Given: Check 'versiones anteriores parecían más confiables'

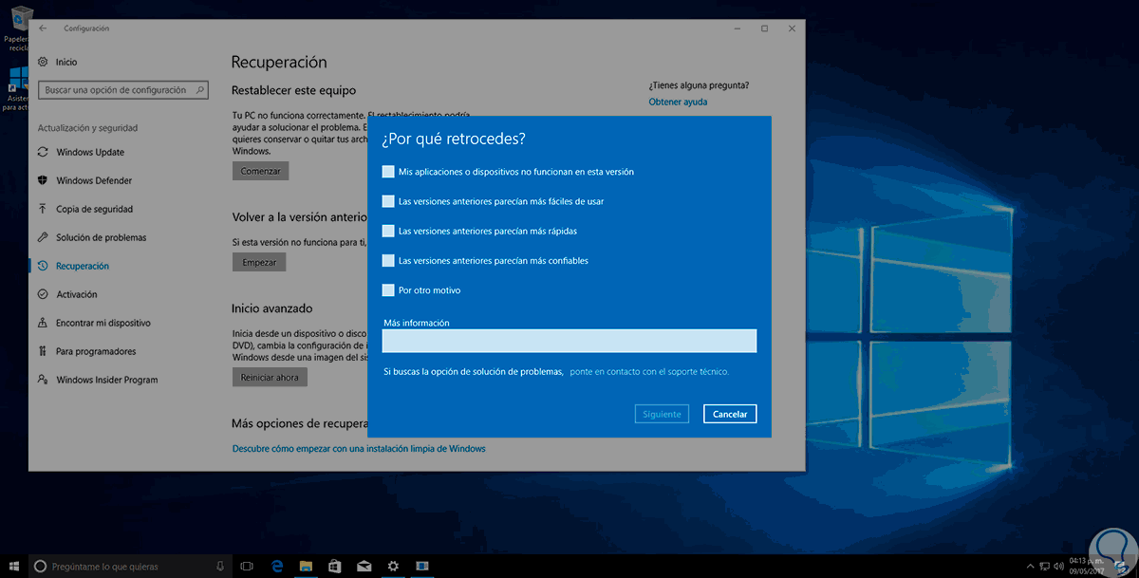Looking at the screenshot, I should click(388, 260).
